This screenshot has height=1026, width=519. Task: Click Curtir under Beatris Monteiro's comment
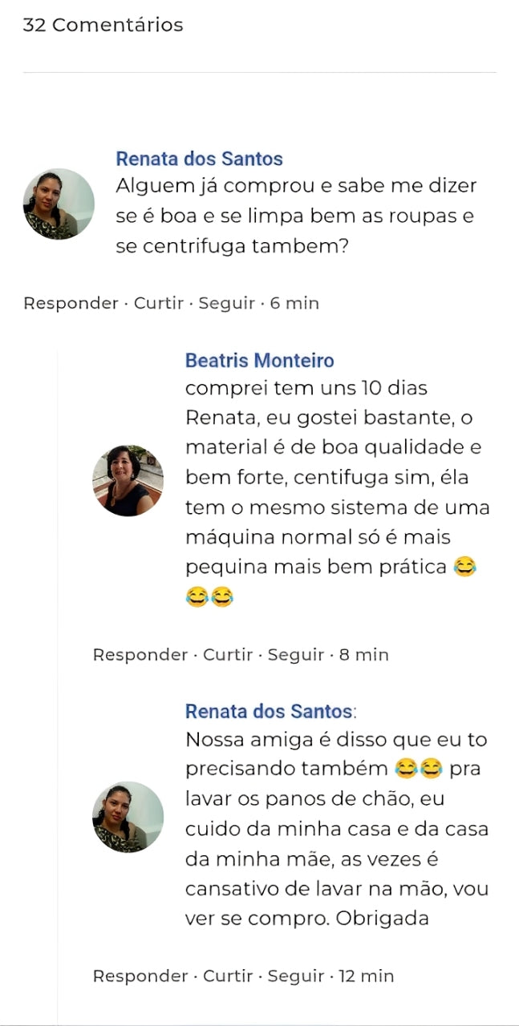226,655
